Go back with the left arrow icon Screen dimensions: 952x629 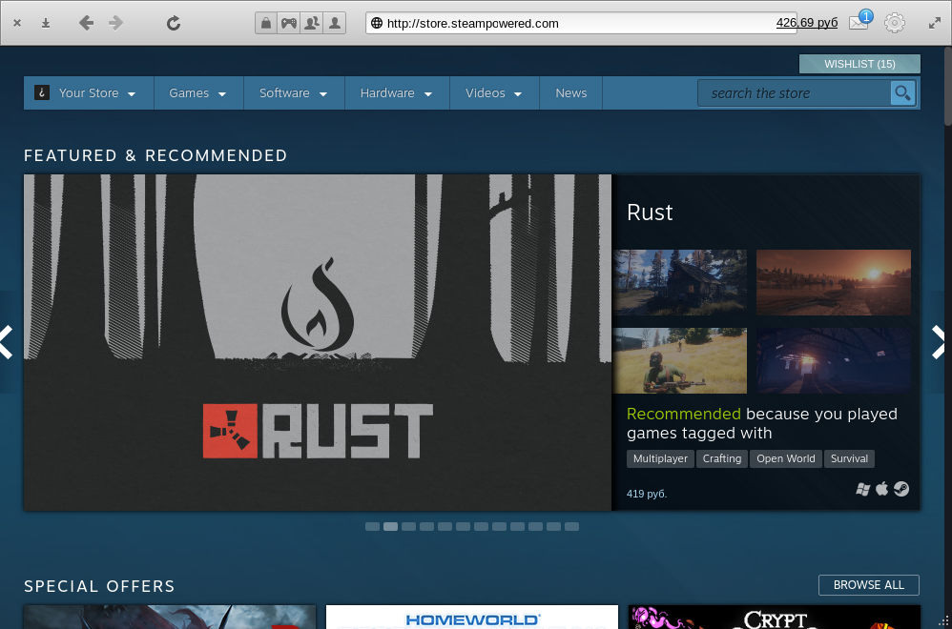(86, 23)
